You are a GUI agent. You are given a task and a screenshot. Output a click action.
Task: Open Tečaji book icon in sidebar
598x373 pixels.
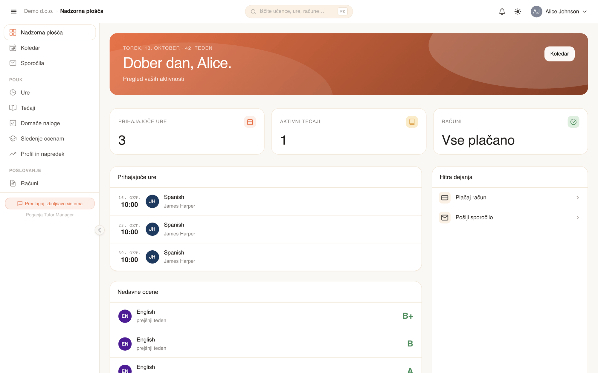click(x=13, y=108)
